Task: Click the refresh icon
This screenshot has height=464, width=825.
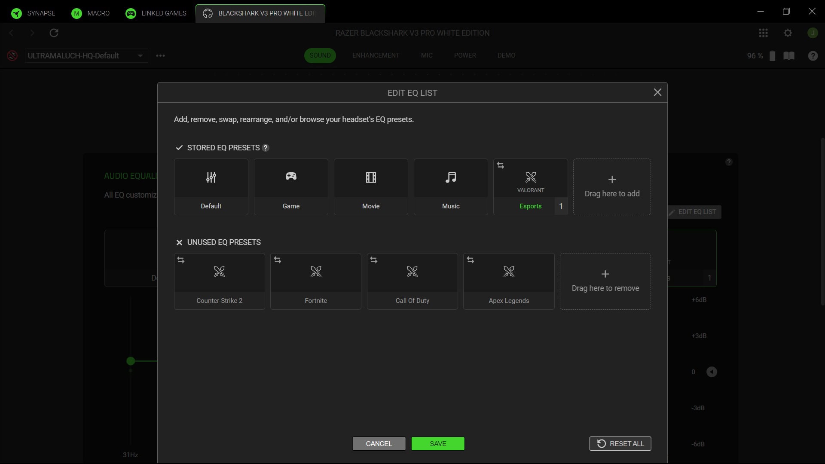Action: tap(54, 33)
